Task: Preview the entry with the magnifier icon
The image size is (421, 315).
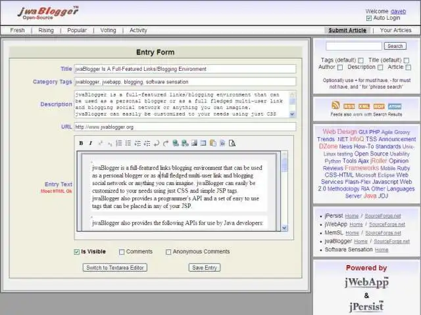Action: tap(232, 143)
